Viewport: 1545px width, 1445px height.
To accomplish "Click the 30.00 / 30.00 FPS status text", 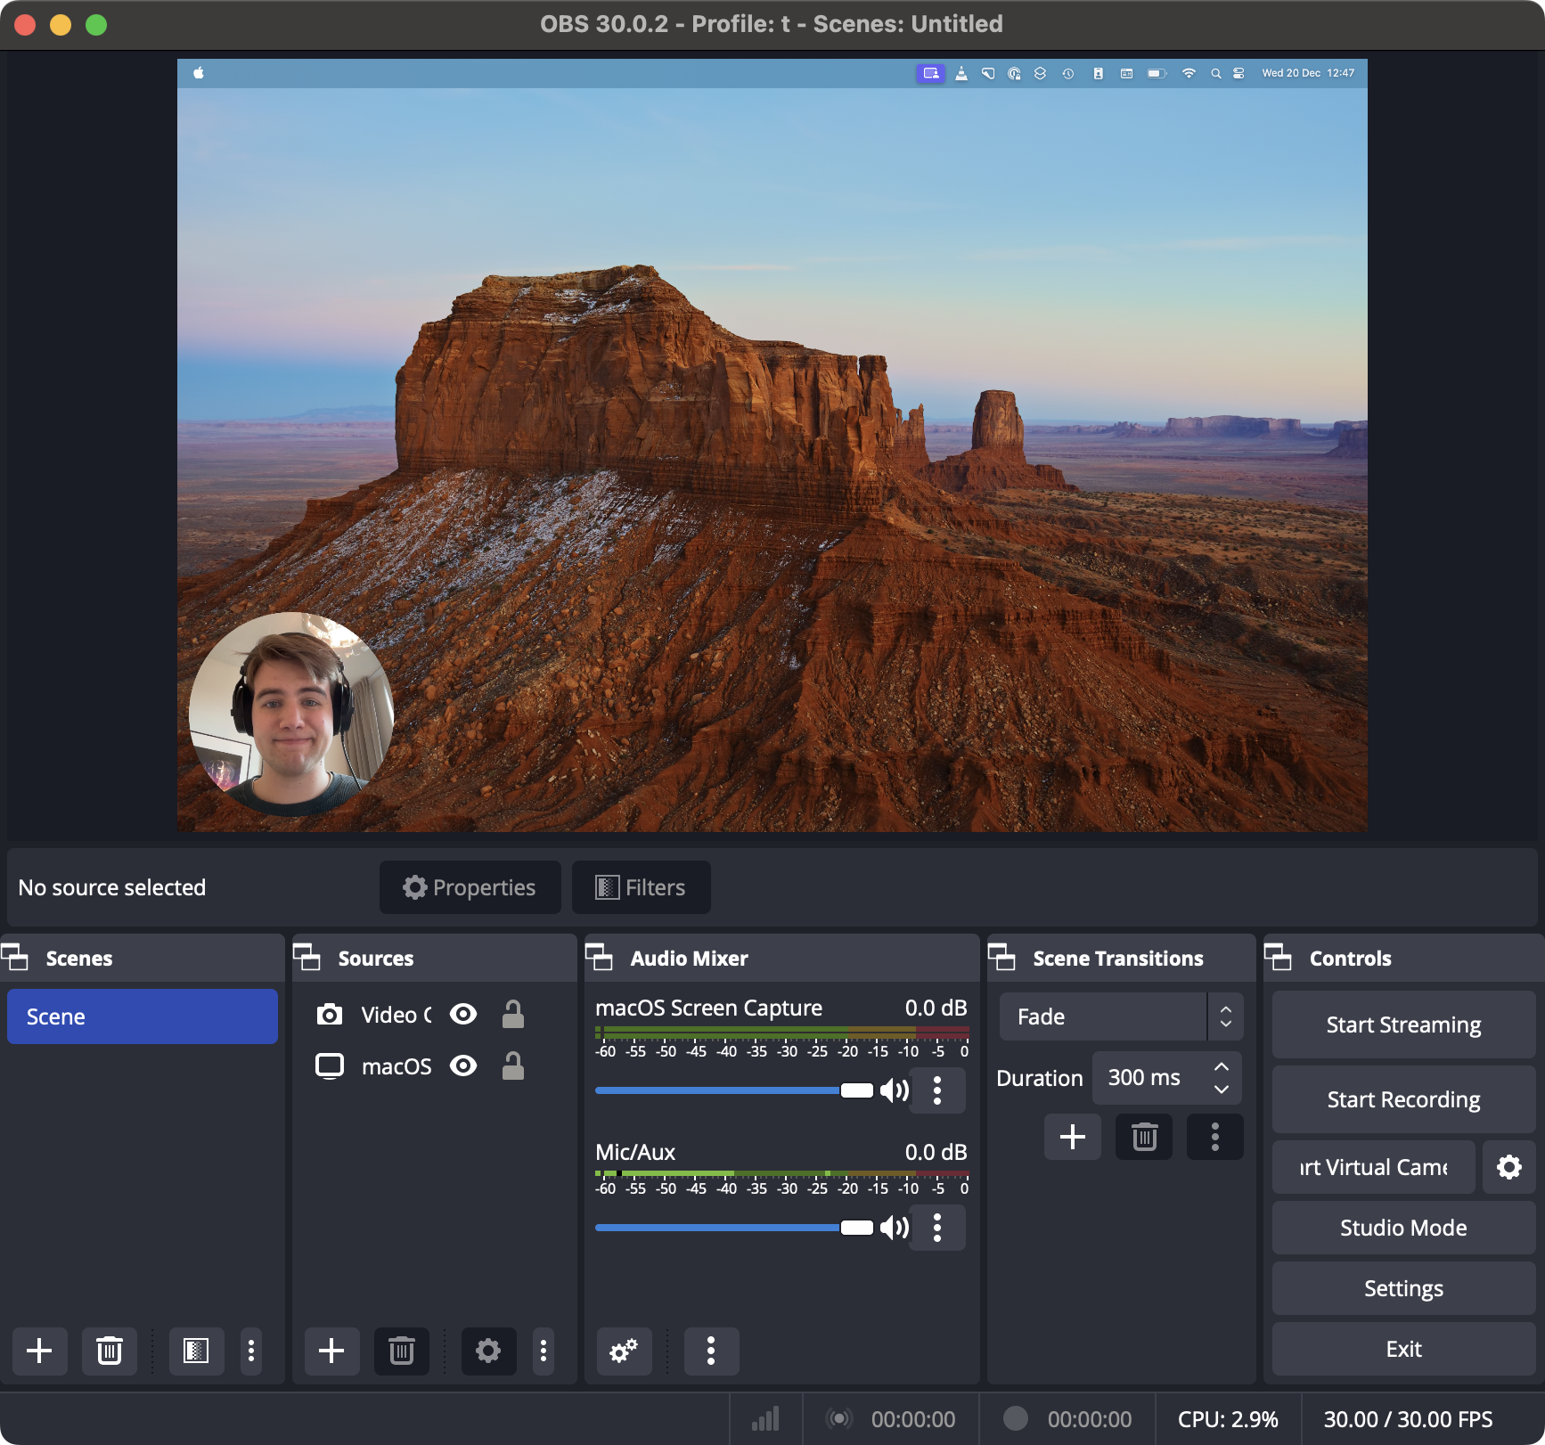I will [1408, 1419].
